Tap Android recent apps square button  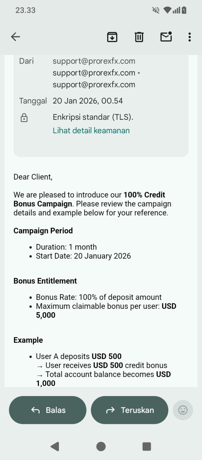click(147, 446)
